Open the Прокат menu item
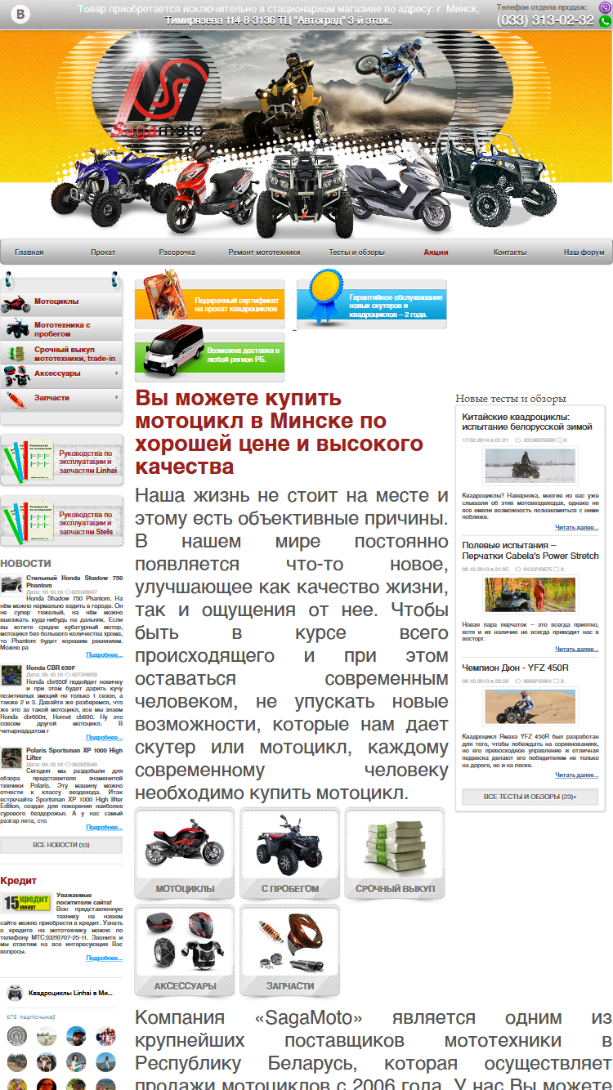The height and width of the screenshot is (1090, 613). pos(103,252)
